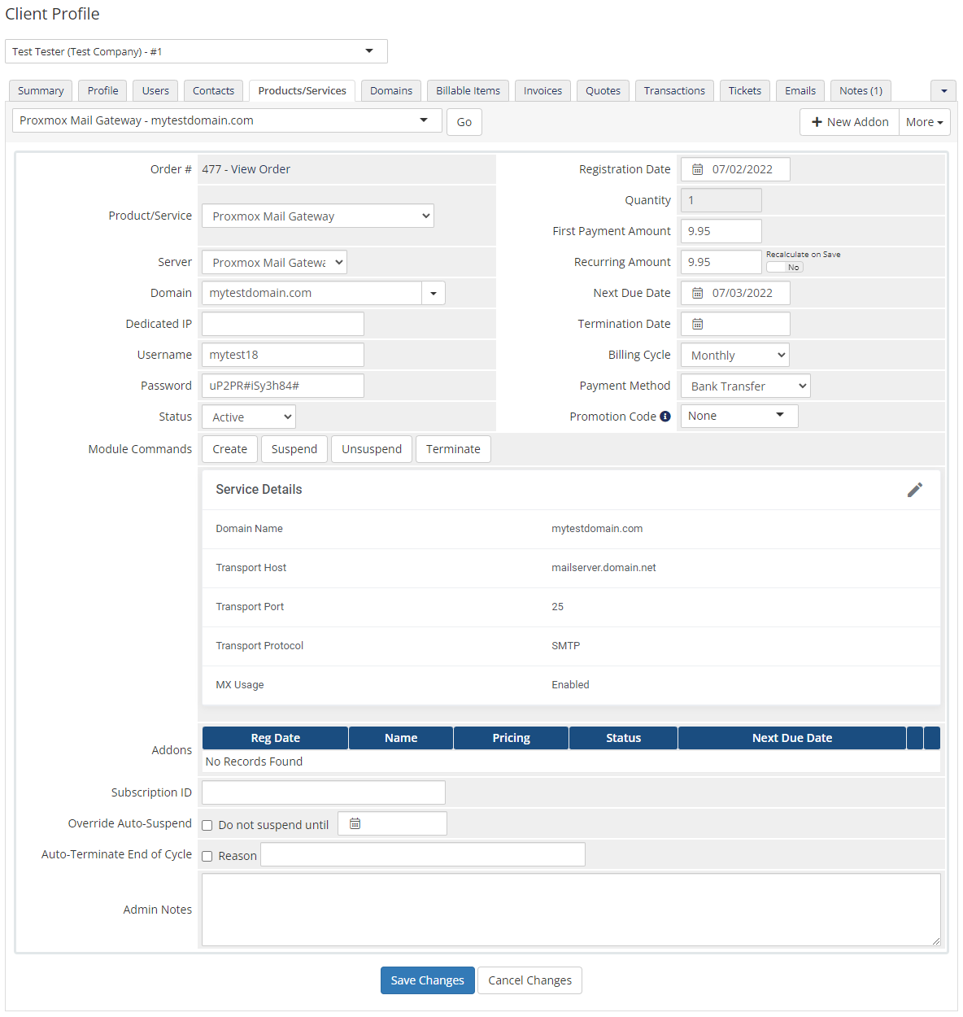Click the Domain field dropdown caret

pos(434,293)
